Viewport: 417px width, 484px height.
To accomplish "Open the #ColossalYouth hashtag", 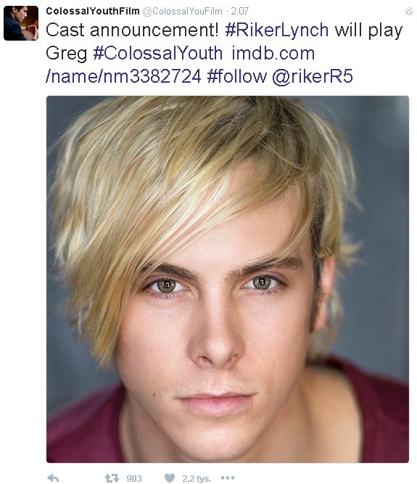I will (157, 53).
